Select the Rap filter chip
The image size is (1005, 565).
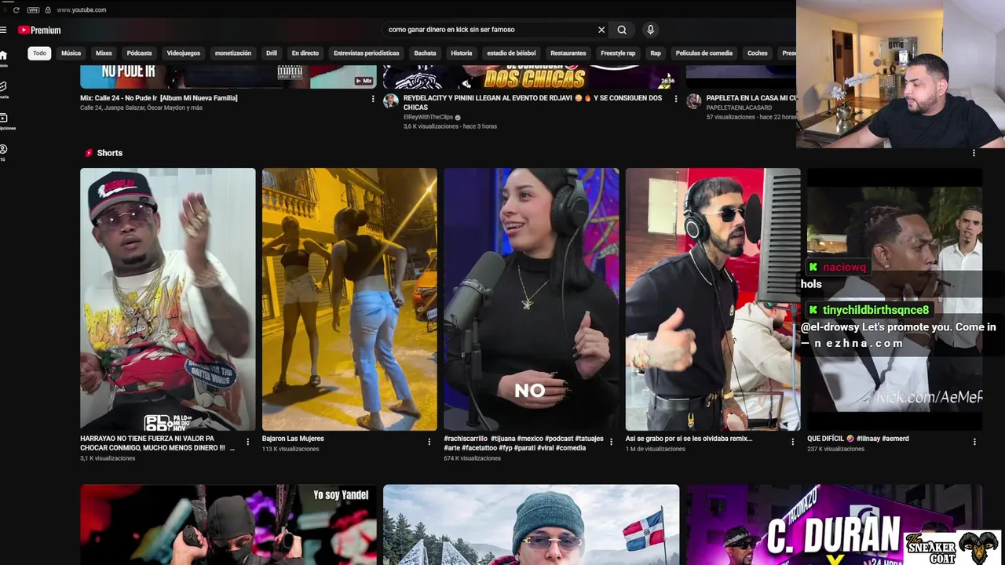656,53
